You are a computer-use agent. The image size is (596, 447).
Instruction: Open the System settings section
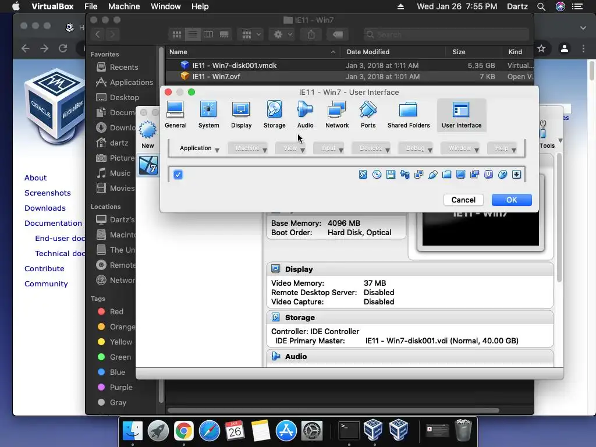click(x=208, y=115)
